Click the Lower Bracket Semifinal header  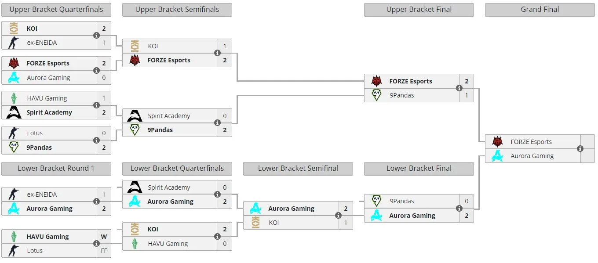coord(298,169)
